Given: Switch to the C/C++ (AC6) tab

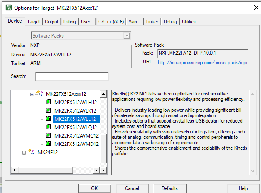Looking at the screenshot, I should [x=111, y=22].
